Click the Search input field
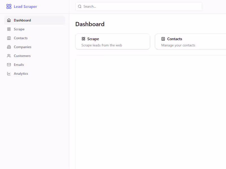 (x=138, y=6)
